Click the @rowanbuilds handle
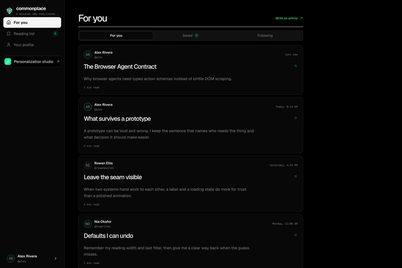This screenshot has height=268, width=402. [x=104, y=168]
